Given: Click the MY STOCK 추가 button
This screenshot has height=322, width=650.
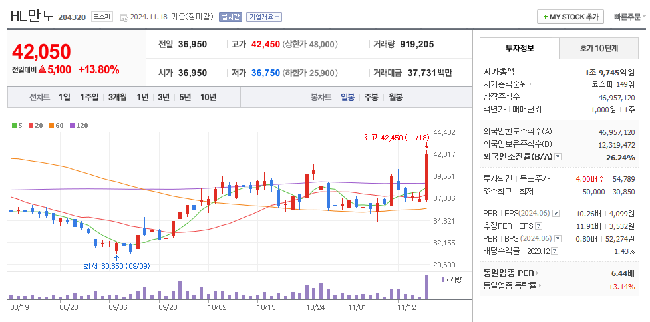Looking at the screenshot, I should pyautogui.click(x=570, y=17).
